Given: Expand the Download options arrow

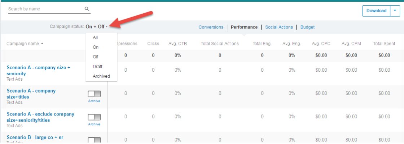Looking at the screenshot, I should coord(395,11).
